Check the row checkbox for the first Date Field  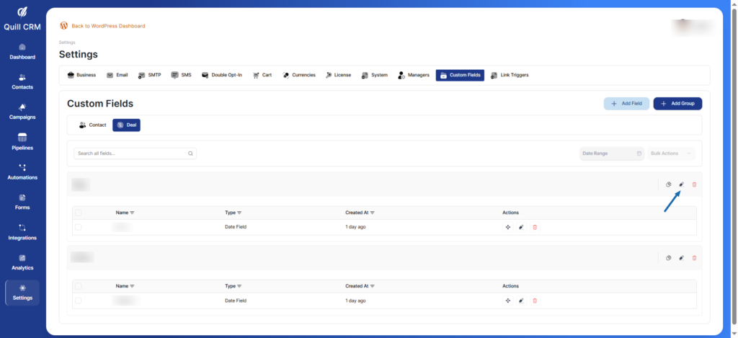tap(79, 227)
